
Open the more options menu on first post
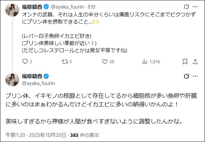click(196, 6)
